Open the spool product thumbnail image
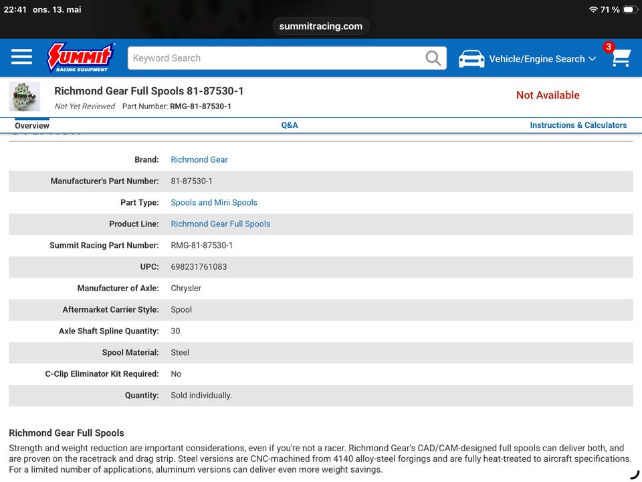 (25, 96)
